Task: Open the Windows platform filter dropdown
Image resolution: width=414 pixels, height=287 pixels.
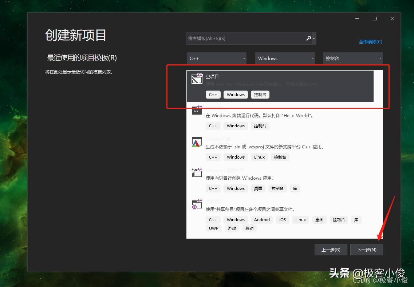Action: (x=285, y=58)
